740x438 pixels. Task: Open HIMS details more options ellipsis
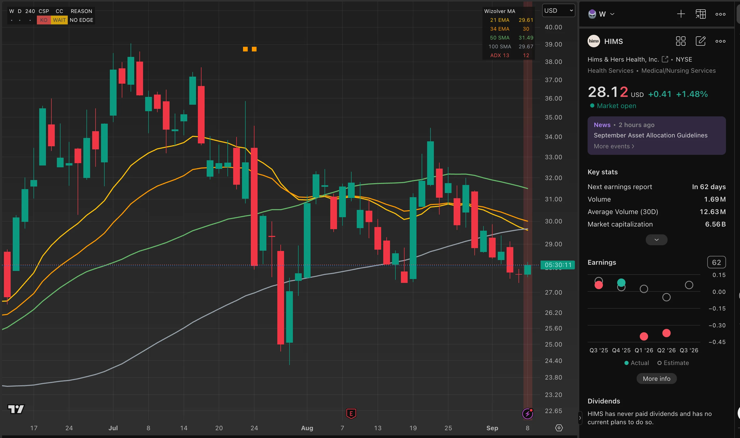721,41
